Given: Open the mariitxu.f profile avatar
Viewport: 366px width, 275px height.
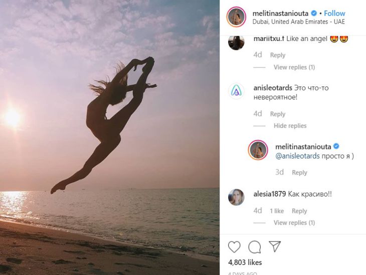Looking at the screenshot, I should pos(236,41).
